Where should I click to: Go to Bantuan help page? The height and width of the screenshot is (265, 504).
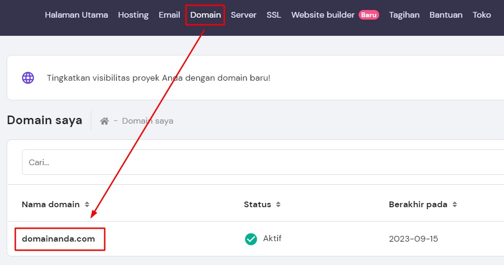[446, 15]
